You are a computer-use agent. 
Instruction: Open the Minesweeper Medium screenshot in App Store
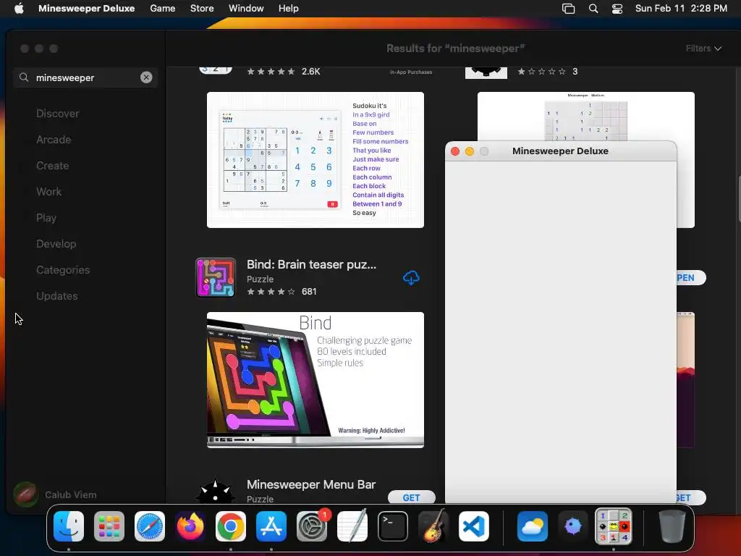pyautogui.click(x=586, y=117)
